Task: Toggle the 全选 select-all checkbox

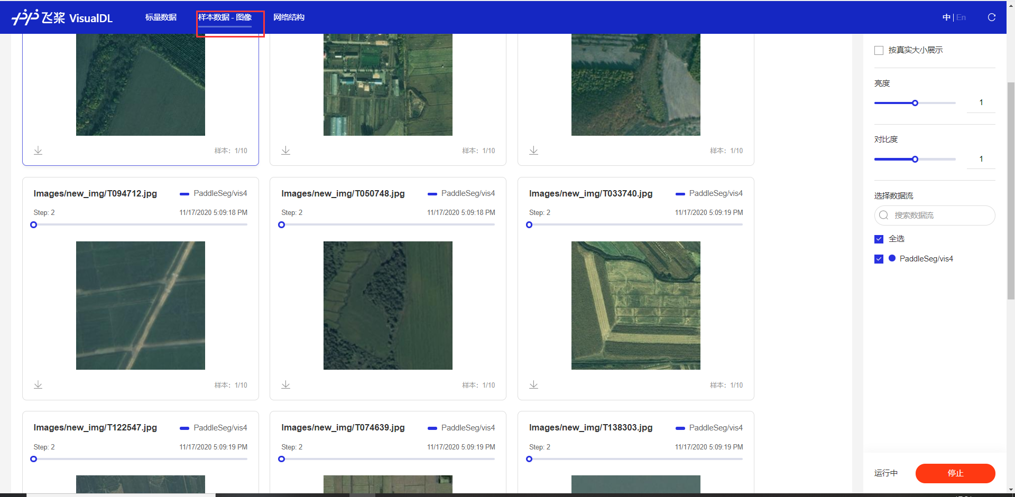Action: tap(879, 239)
